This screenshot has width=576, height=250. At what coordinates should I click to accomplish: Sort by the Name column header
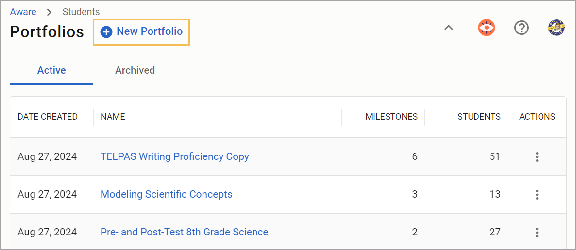pyautogui.click(x=113, y=117)
